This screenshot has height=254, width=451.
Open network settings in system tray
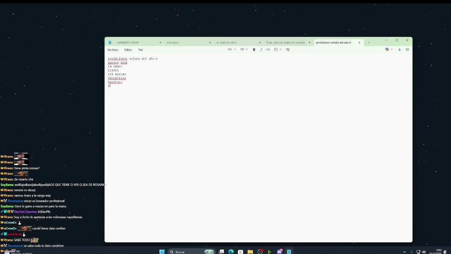pos(418,252)
